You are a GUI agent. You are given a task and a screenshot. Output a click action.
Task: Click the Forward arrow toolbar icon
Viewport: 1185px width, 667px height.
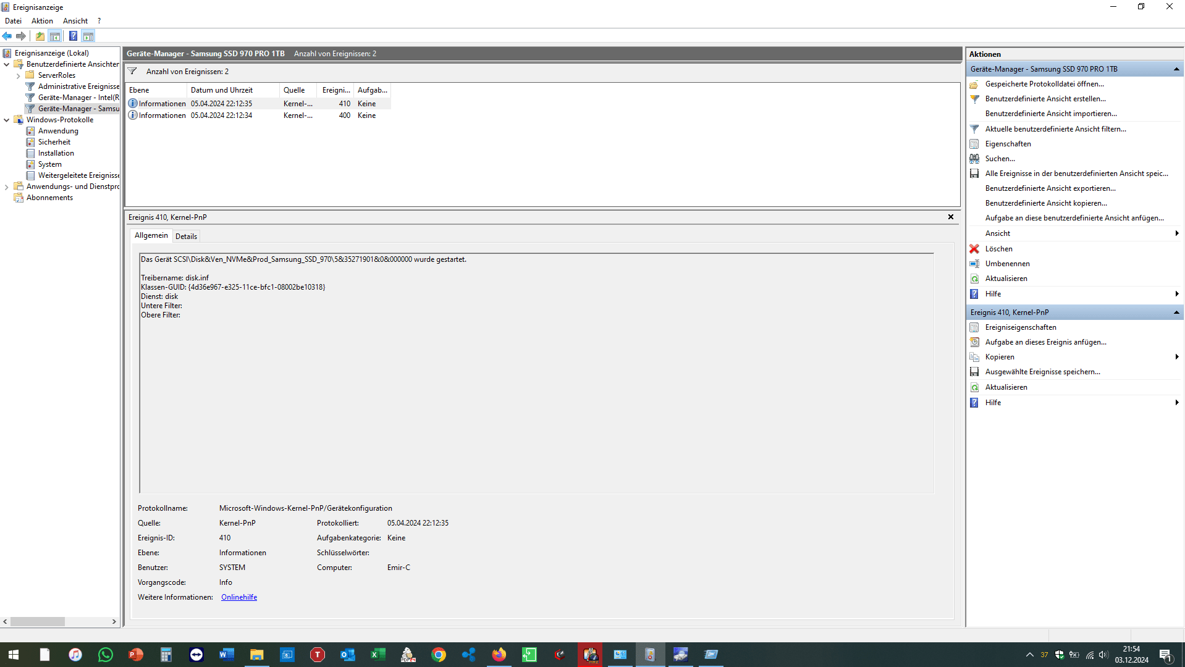point(21,36)
